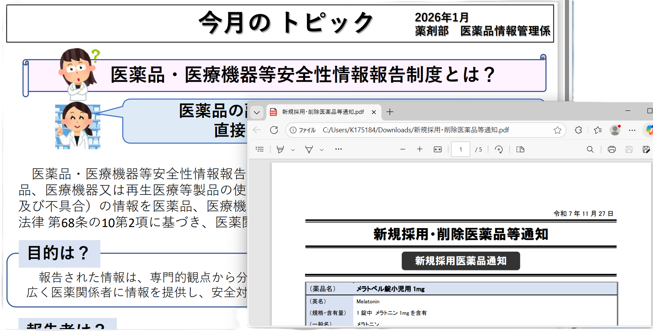Open the browser tab search dropdown
The width and height of the screenshot is (653, 331).
[257, 112]
